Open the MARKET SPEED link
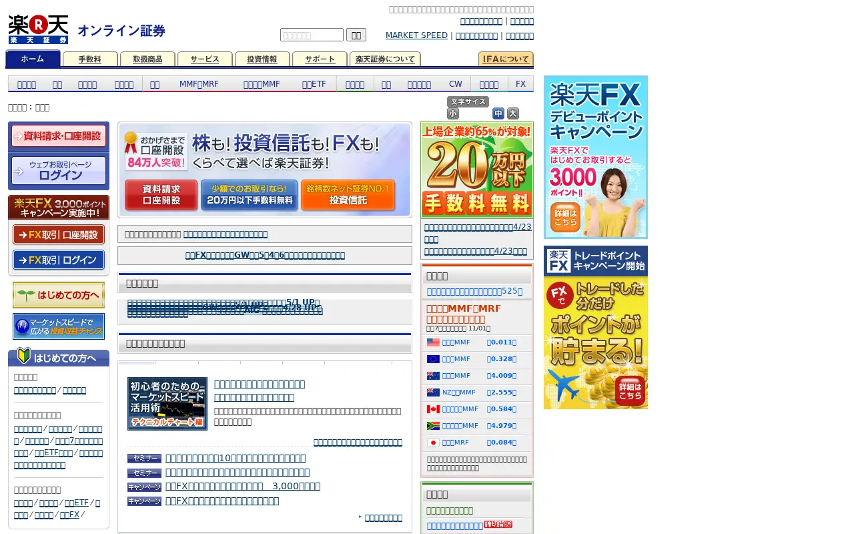The width and height of the screenshot is (854, 534). [416, 35]
